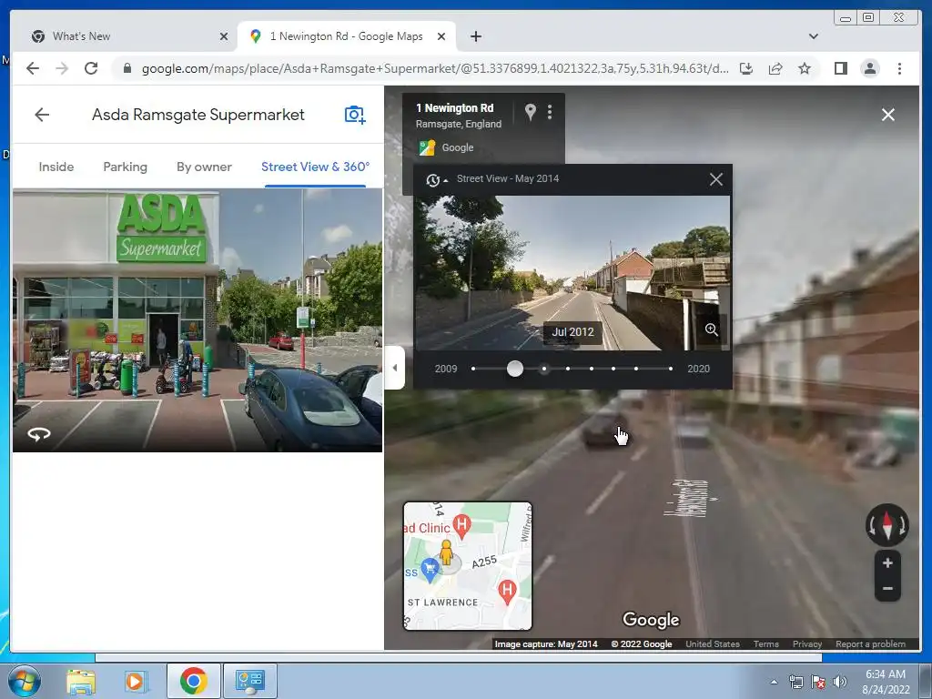This screenshot has width=932, height=699.
Task: Open the Parking photos tab
Action: click(125, 167)
